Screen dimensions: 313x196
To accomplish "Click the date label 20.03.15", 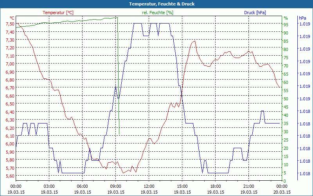I will (x=282, y=192).
